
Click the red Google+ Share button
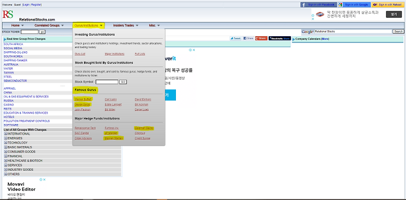click(x=261, y=38)
